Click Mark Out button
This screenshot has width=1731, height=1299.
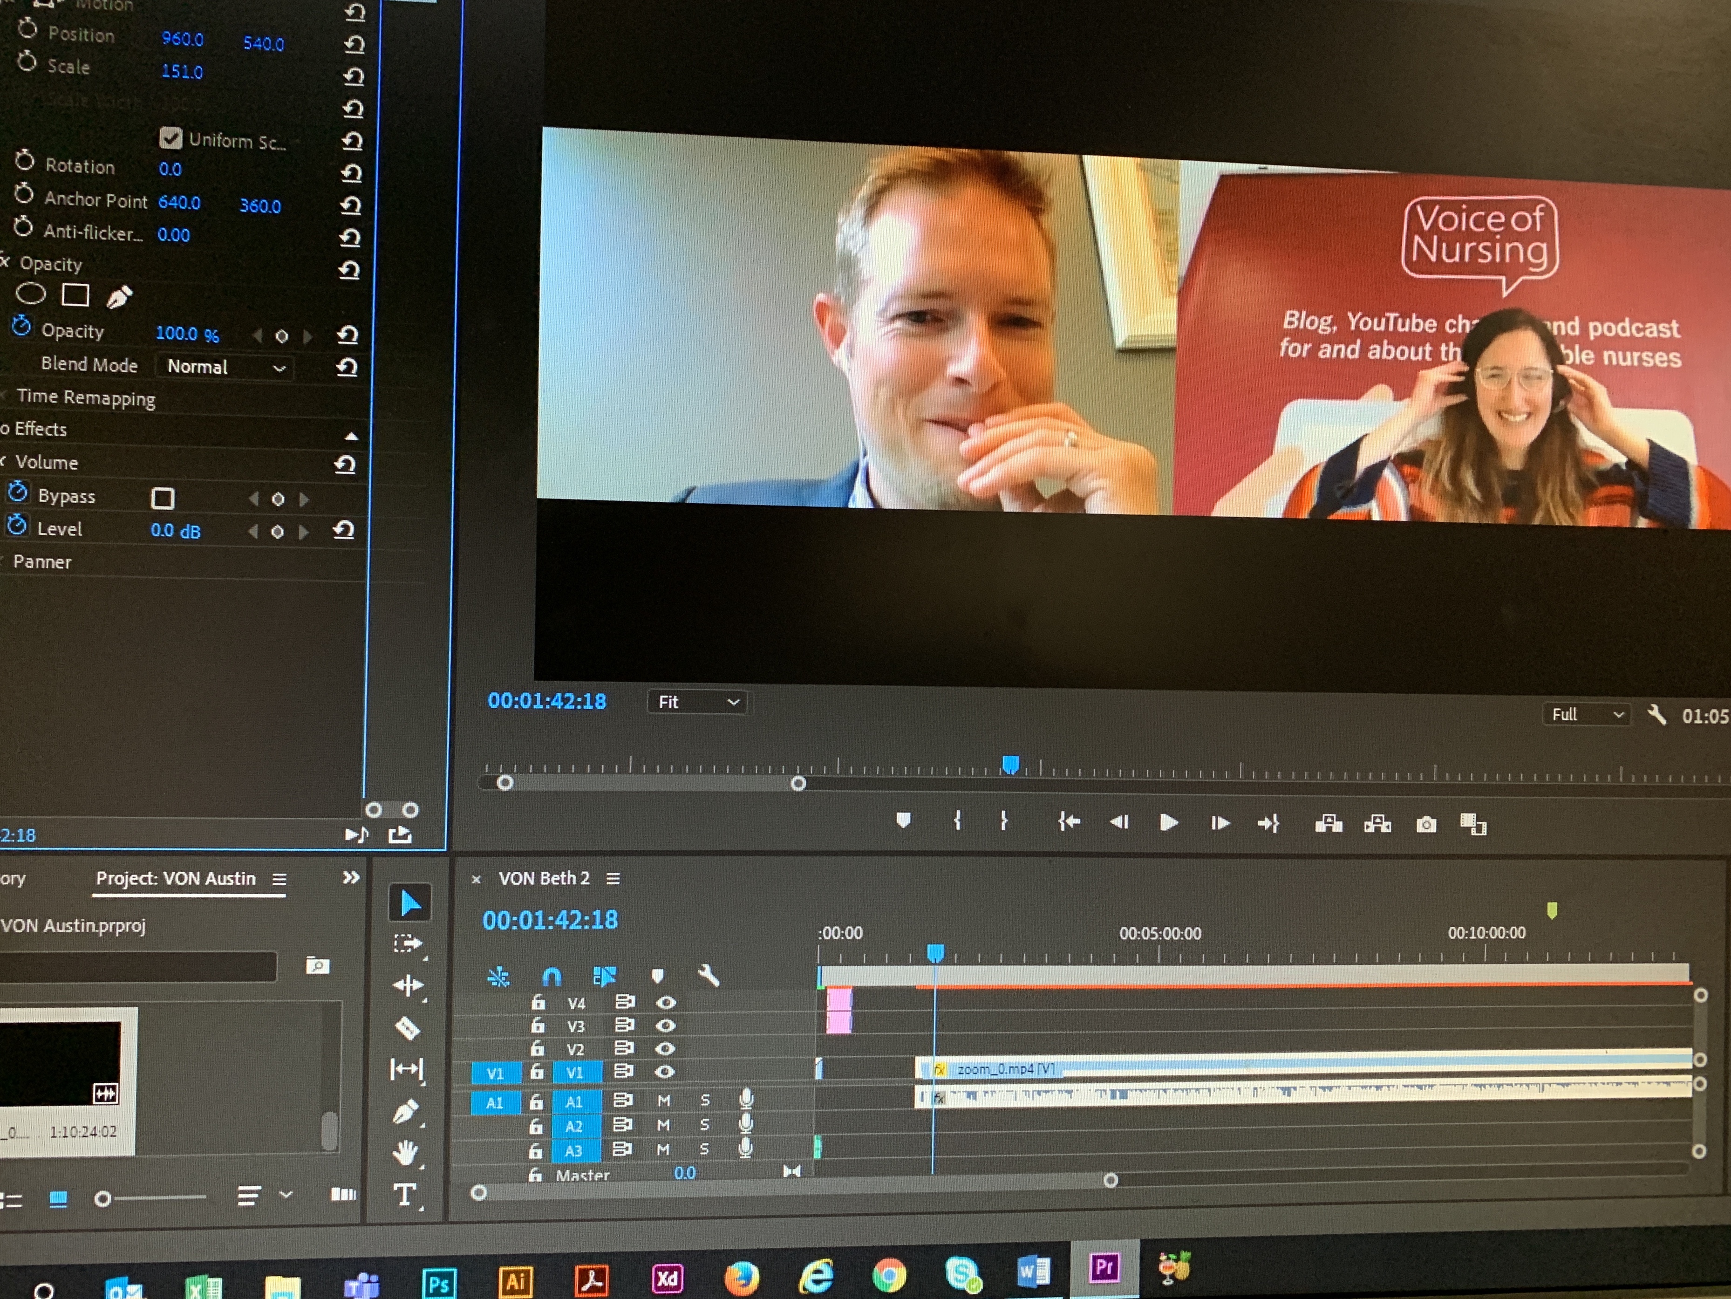click(x=1004, y=820)
